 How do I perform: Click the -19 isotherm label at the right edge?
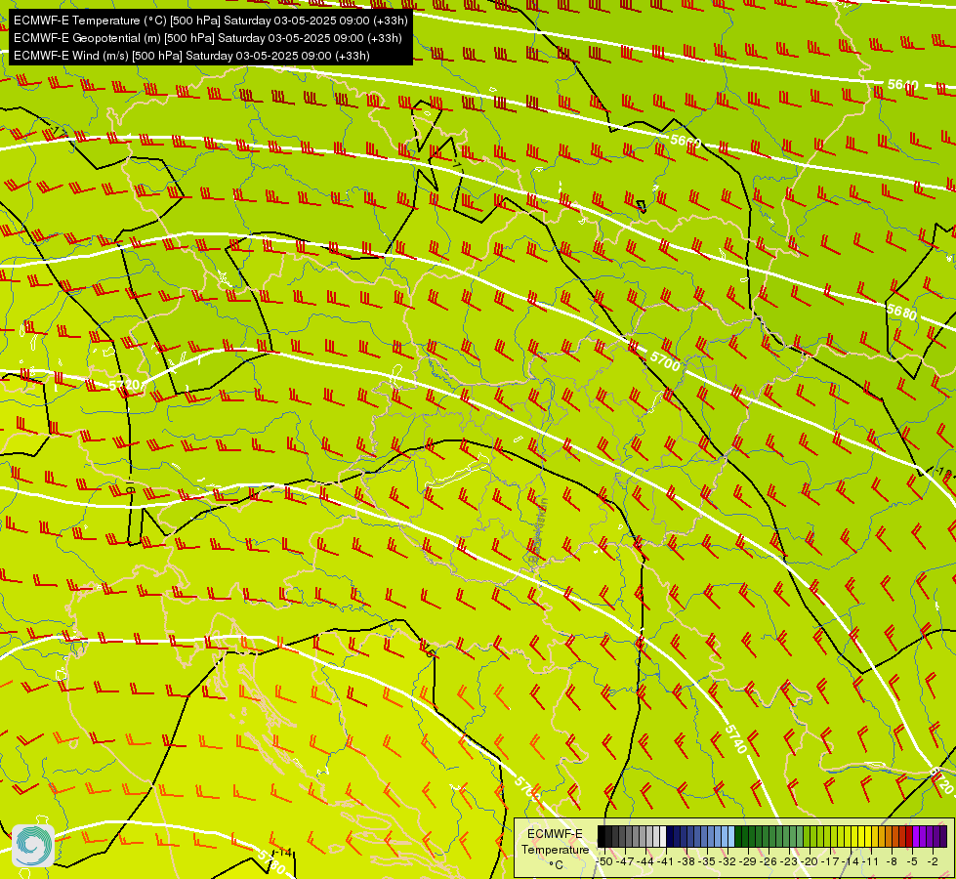pyautogui.click(x=942, y=472)
